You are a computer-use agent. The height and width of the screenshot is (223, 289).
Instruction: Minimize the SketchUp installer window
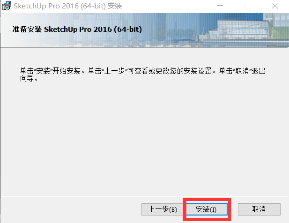coord(220,6)
